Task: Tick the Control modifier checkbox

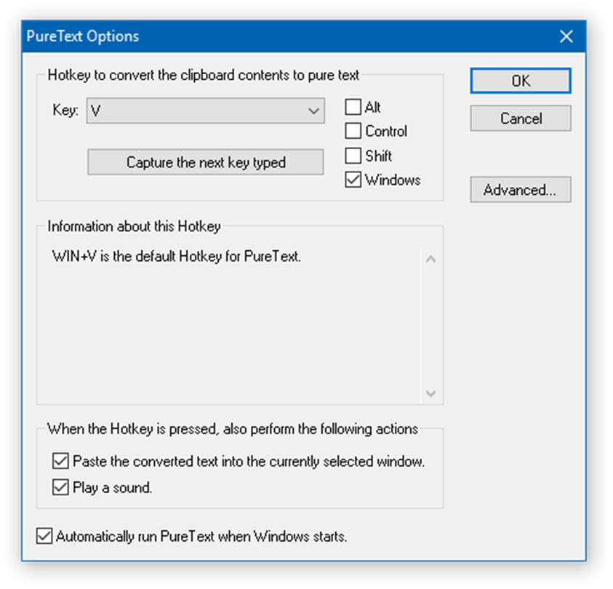Action: tap(353, 132)
